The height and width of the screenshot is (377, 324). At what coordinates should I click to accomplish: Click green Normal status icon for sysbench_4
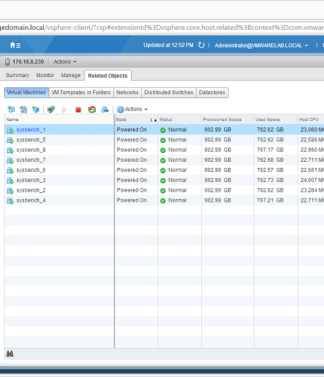pos(163,201)
